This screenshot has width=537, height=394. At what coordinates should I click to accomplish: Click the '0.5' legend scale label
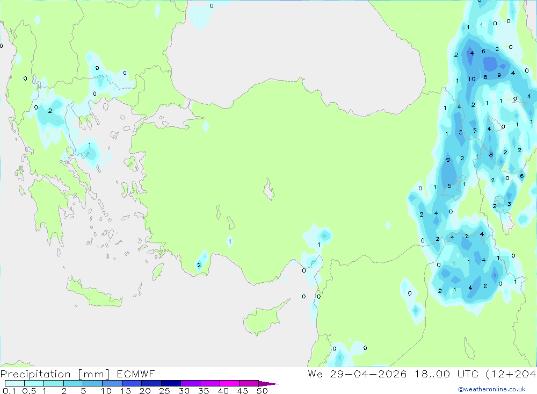pyautogui.click(x=29, y=391)
